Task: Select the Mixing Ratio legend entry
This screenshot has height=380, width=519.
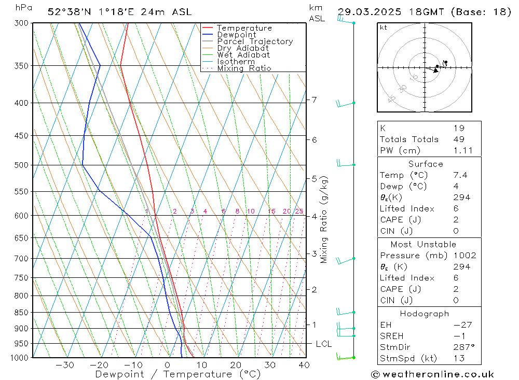Action: [x=236, y=68]
